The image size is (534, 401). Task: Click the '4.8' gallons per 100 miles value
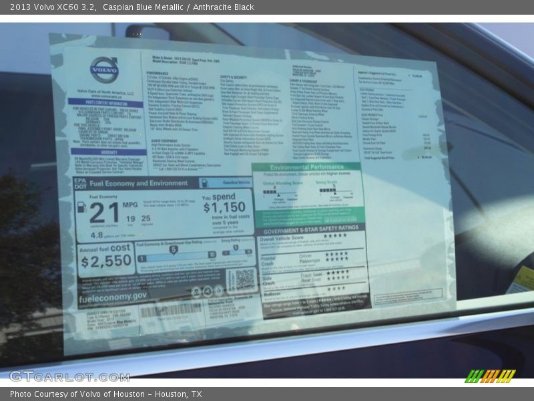[97, 235]
